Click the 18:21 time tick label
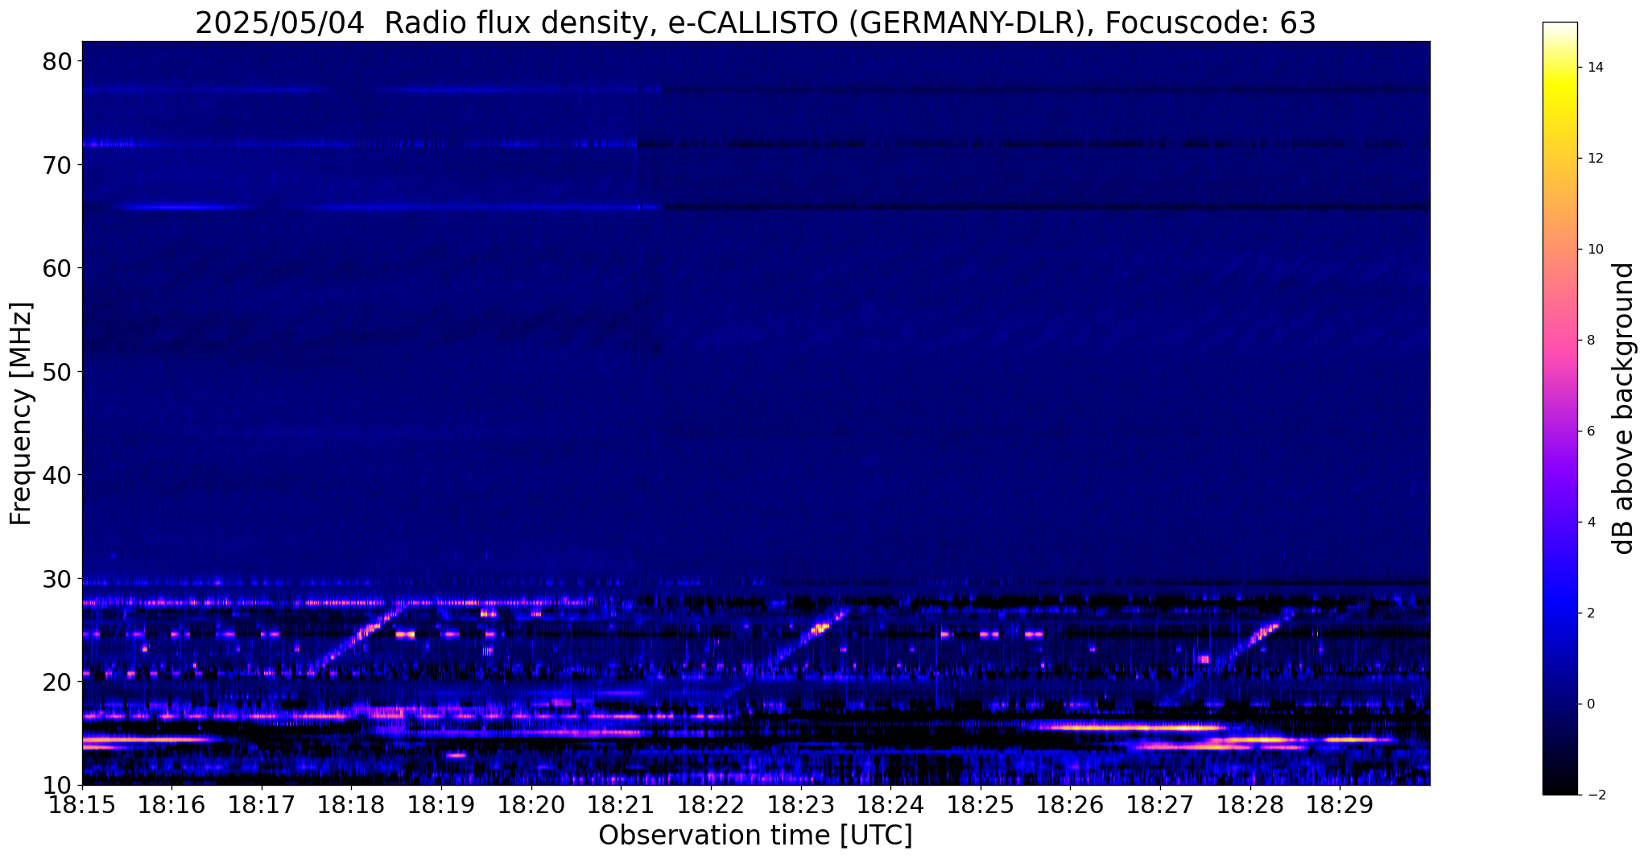 pos(621,804)
